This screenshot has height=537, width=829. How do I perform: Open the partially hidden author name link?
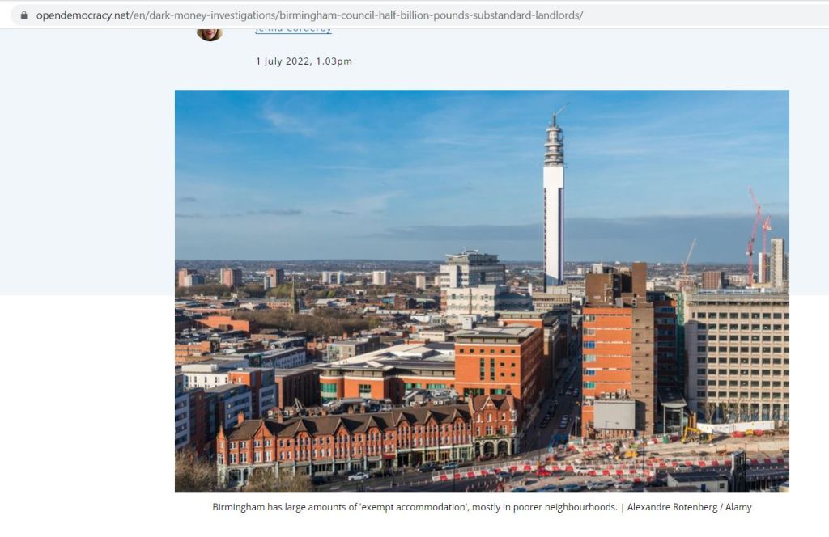click(293, 30)
